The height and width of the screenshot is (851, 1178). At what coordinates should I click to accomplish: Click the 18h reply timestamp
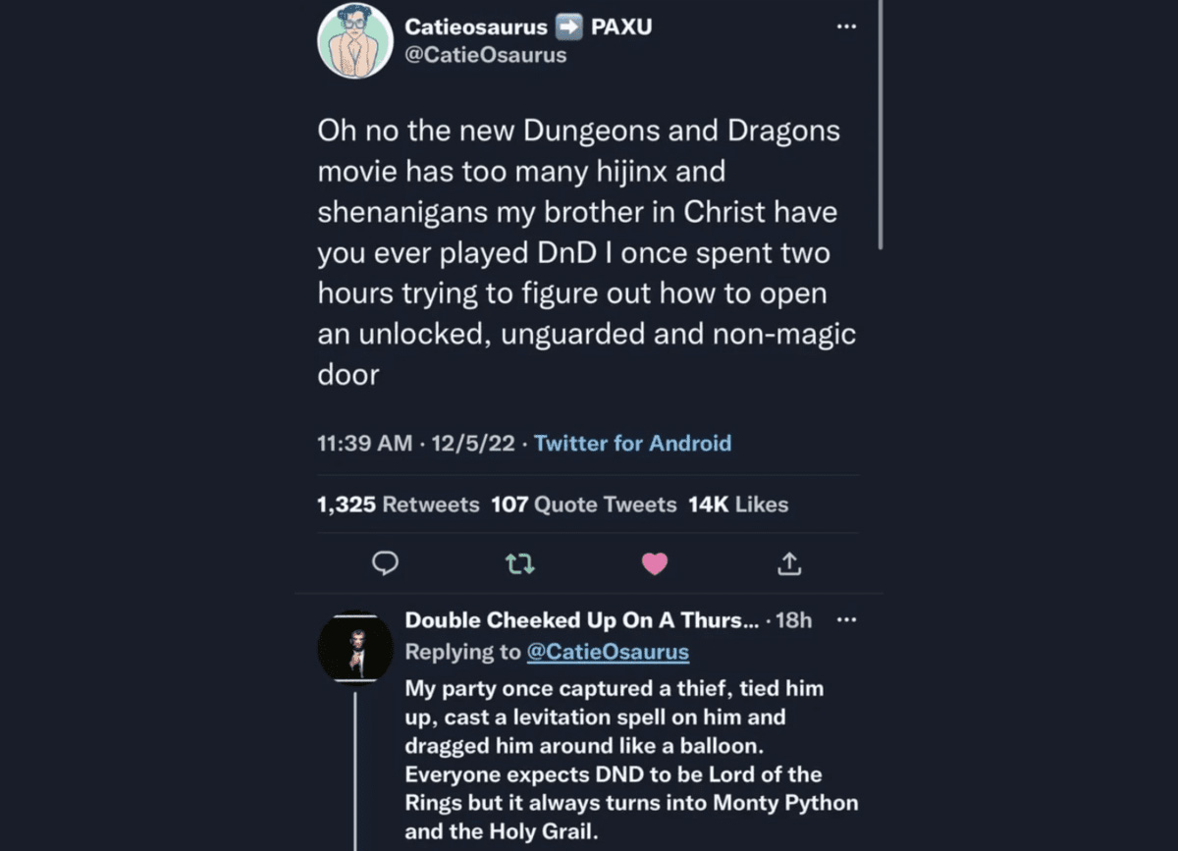point(793,620)
